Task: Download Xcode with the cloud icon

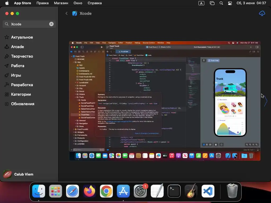Action: [262, 13]
